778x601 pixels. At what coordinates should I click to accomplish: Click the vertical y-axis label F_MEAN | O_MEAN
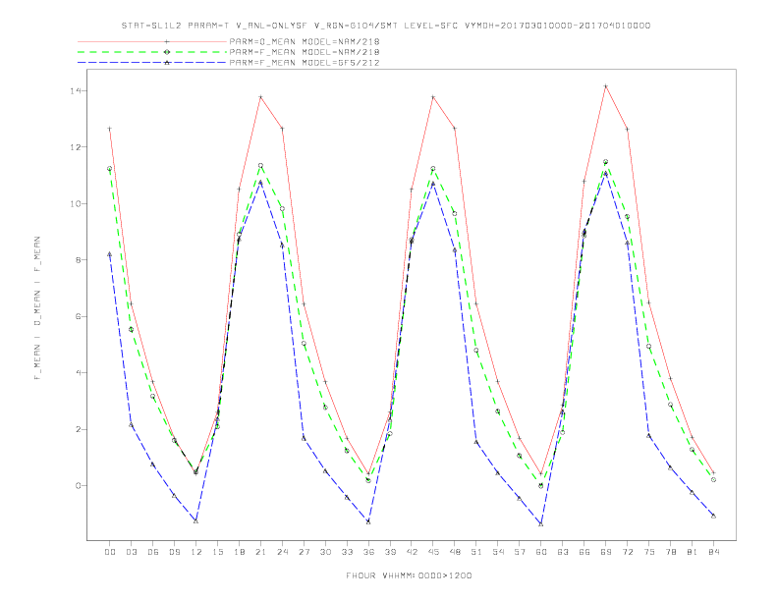pyautogui.click(x=37, y=308)
